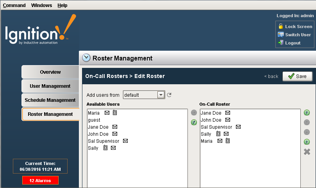Select 'John Doe' in On-Call Roster list
Screen dimensions: 316x188
pyautogui.click(x=211, y=120)
